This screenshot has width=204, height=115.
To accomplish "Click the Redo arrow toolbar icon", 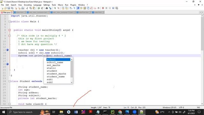I will [42, 8].
